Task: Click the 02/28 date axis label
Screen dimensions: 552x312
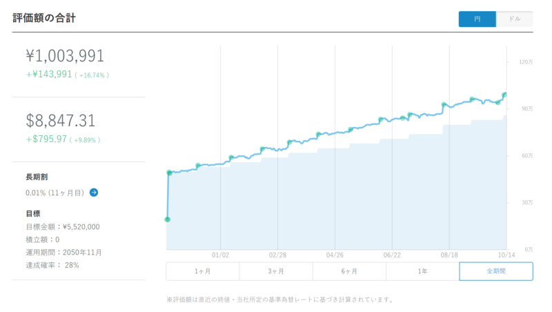Action: coord(278,255)
